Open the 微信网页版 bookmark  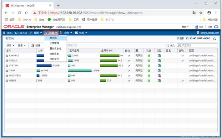(x=56, y=20)
